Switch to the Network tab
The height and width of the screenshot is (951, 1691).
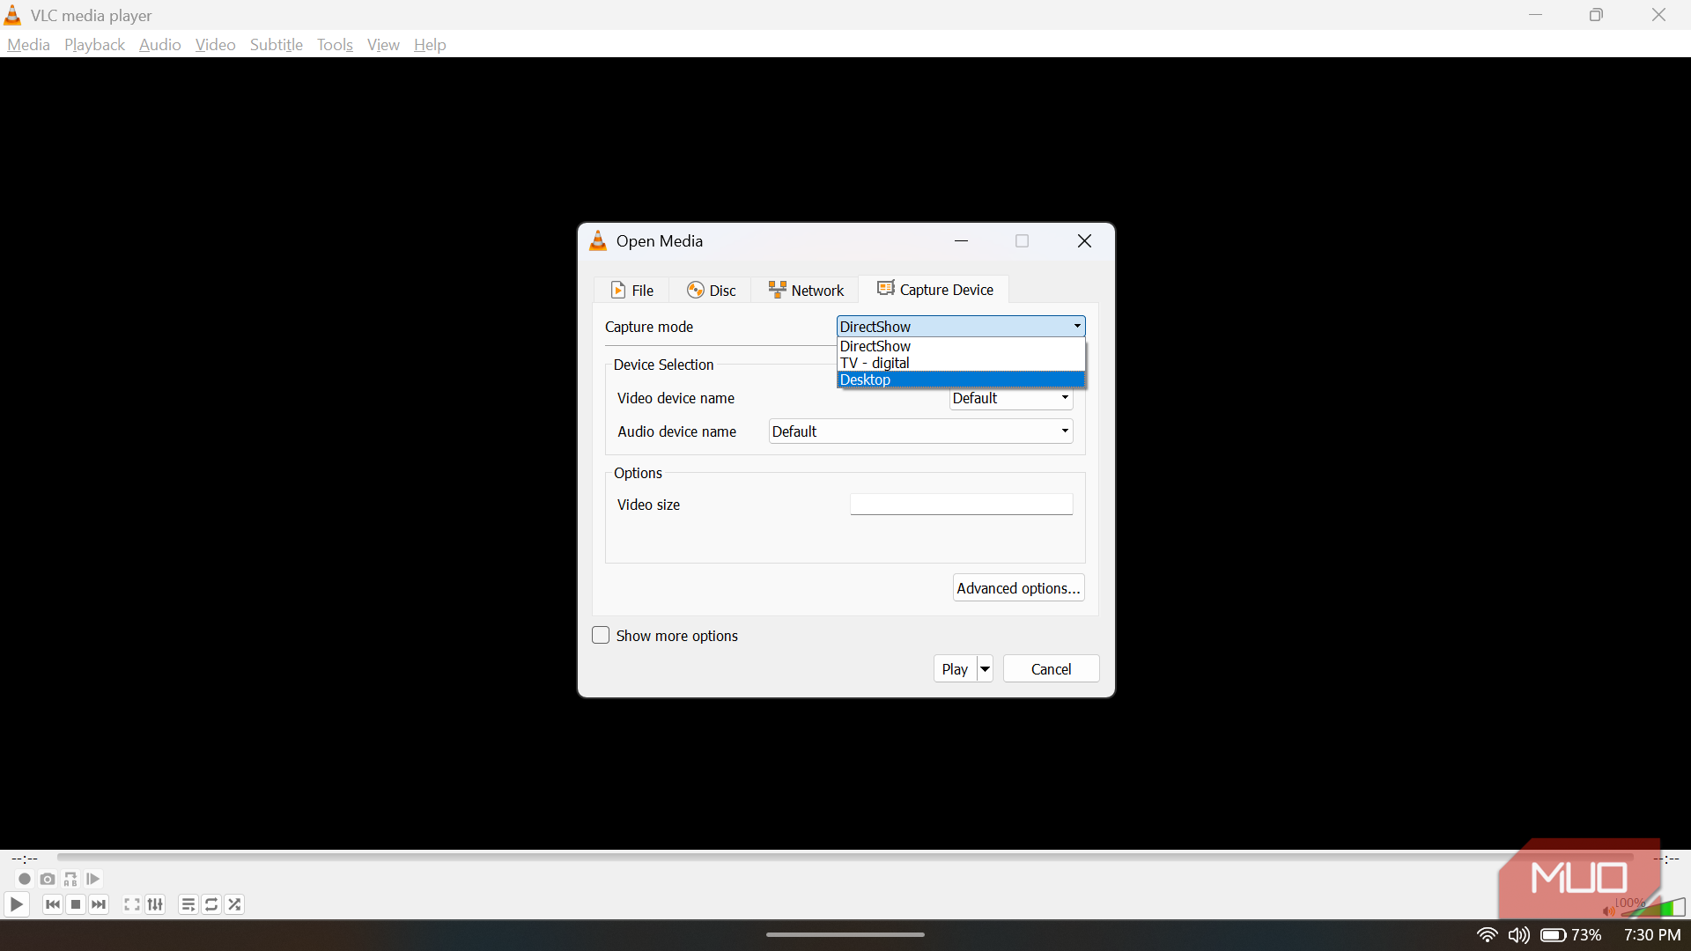[806, 290]
